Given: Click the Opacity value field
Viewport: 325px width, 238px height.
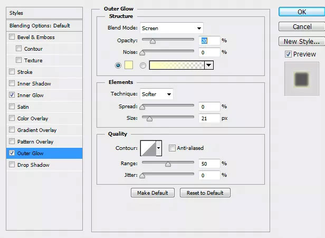Looking at the screenshot, I should (209, 41).
